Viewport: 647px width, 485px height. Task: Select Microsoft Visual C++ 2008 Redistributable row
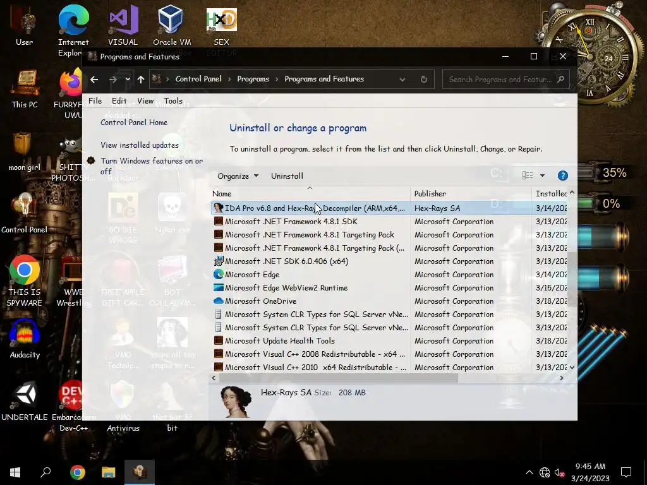(x=389, y=354)
